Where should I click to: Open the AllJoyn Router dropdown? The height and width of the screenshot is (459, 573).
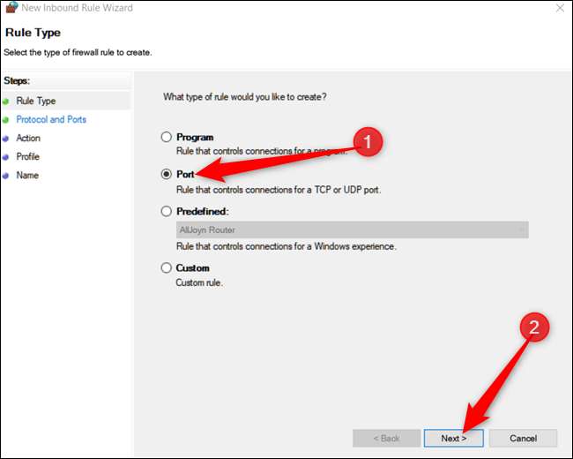353,230
